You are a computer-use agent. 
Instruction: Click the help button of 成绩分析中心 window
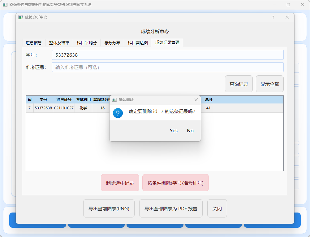[x=273, y=17]
